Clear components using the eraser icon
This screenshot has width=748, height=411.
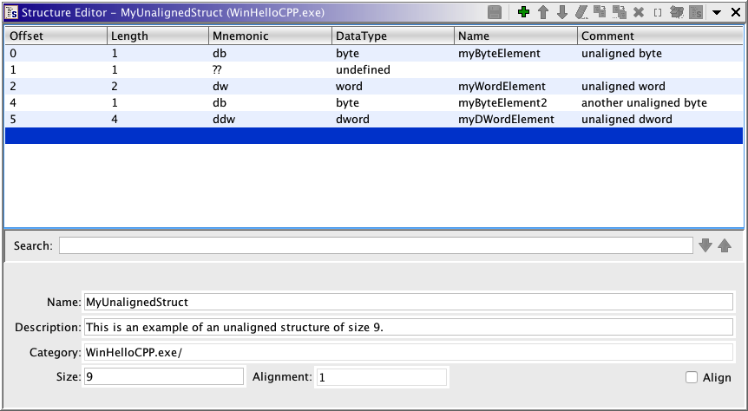(581, 12)
